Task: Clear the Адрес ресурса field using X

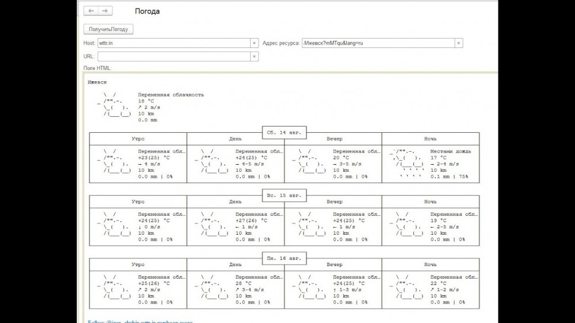Action: click(x=458, y=43)
